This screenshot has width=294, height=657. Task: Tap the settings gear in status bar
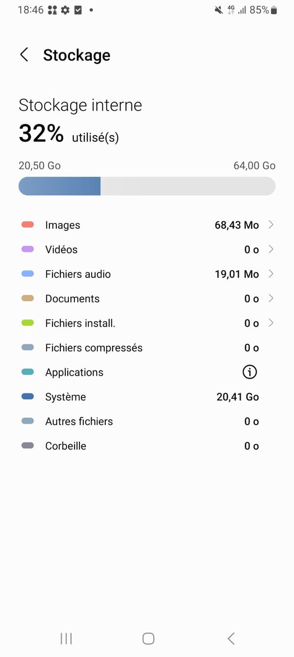pos(65,10)
